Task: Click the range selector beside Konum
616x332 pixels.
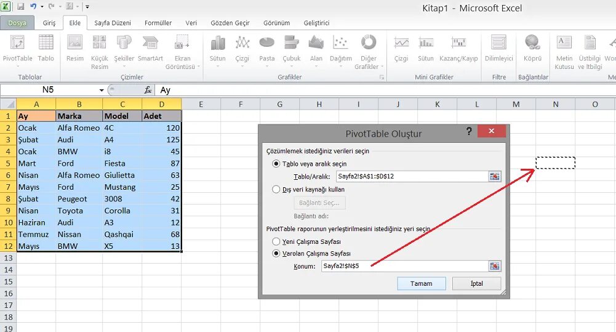Action: (x=495, y=266)
